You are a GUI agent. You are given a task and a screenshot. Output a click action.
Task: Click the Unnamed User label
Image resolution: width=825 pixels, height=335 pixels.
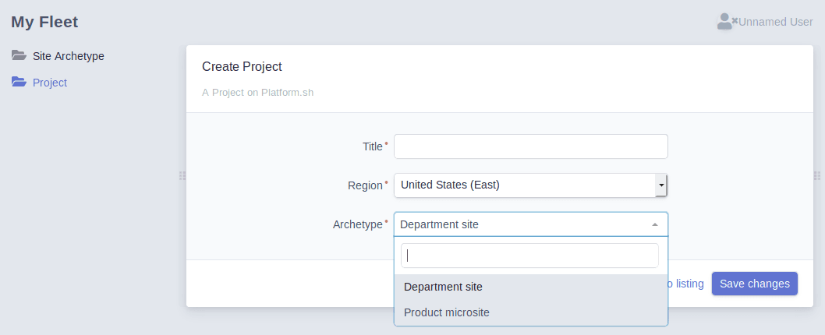tap(776, 22)
